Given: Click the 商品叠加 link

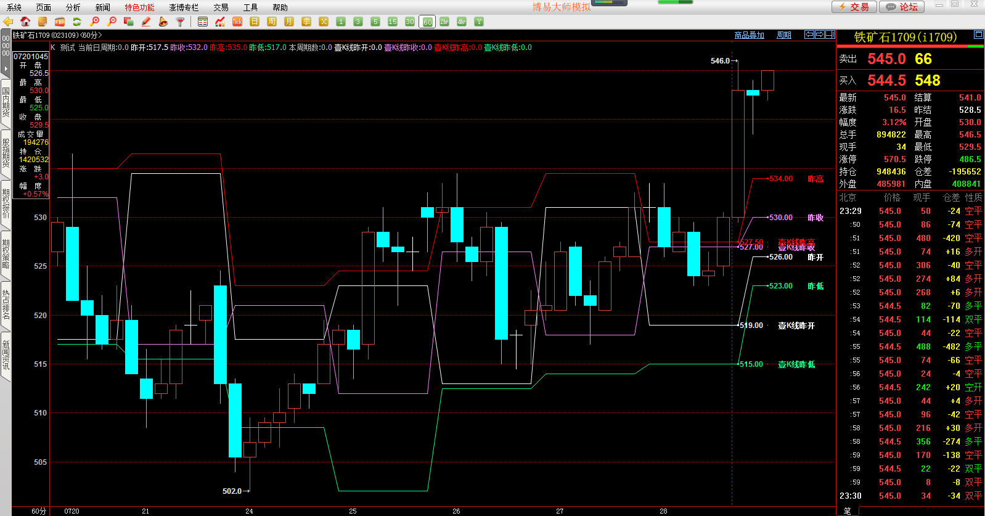Looking at the screenshot, I should tap(749, 35).
